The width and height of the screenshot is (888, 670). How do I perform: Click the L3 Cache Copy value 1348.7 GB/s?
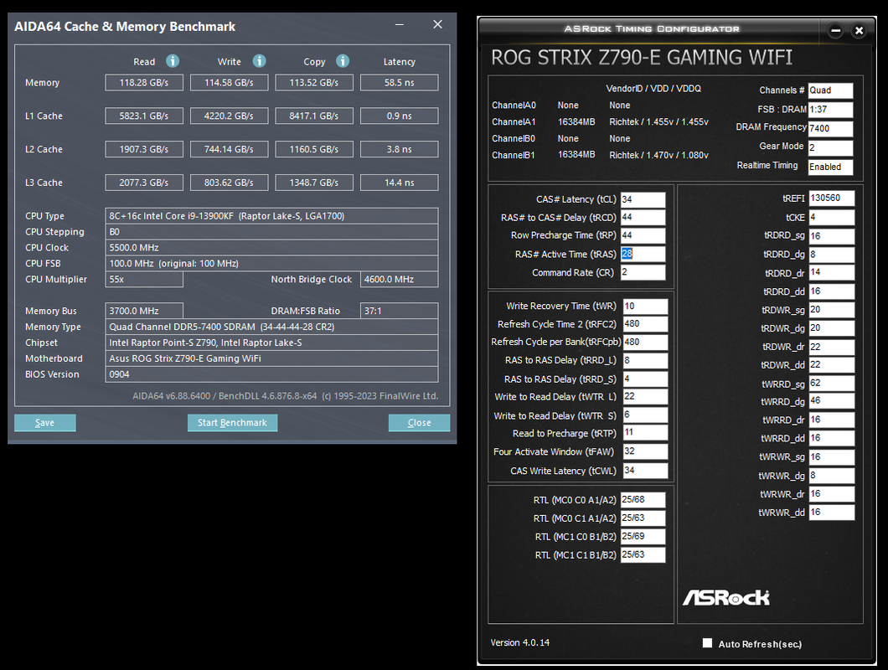[314, 183]
